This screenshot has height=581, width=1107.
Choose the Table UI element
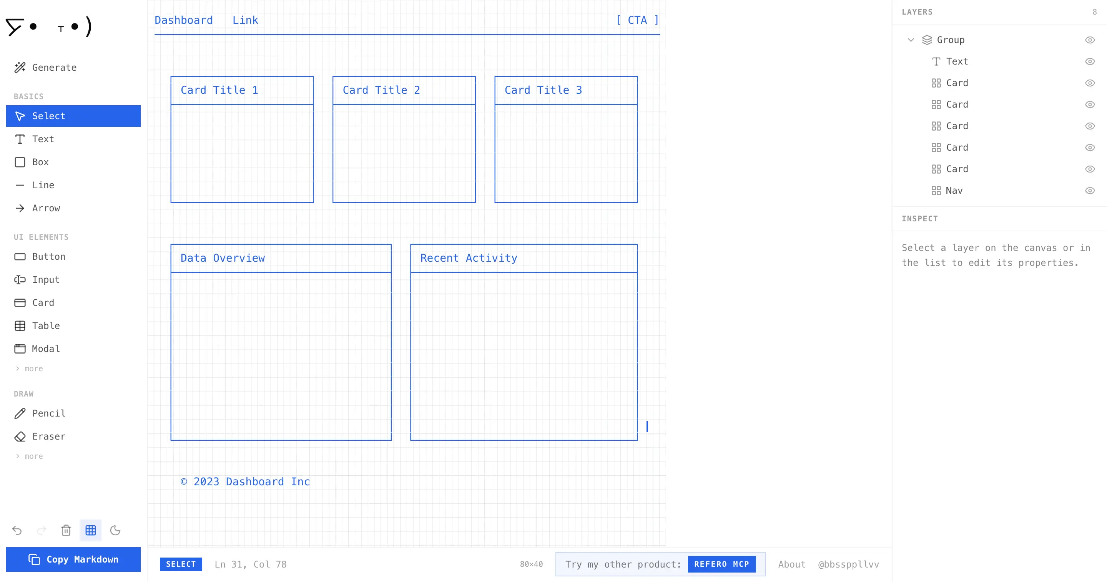pyautogui.click(x=73, y=326)
